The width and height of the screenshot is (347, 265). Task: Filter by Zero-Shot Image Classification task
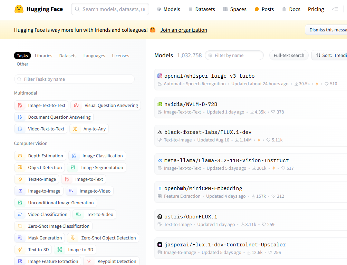(x=53, y=226)
